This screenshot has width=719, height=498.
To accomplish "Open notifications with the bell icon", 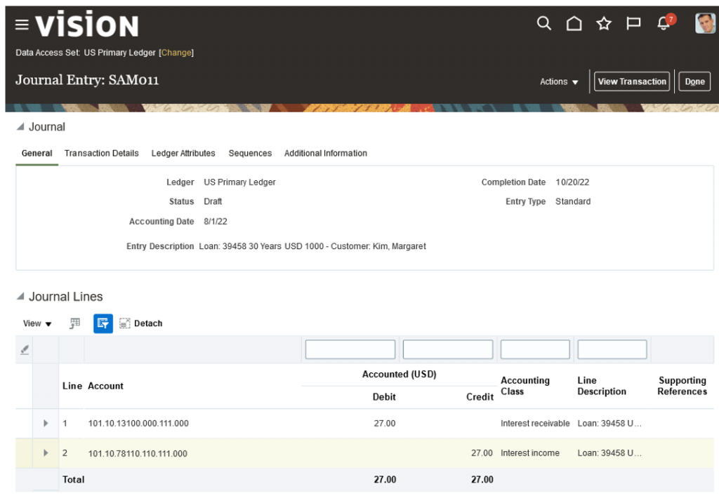I will (662, 23).
